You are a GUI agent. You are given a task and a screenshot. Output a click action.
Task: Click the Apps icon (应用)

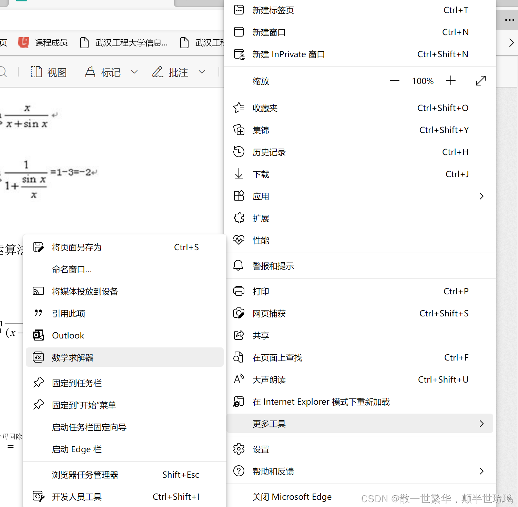point(239,196)
